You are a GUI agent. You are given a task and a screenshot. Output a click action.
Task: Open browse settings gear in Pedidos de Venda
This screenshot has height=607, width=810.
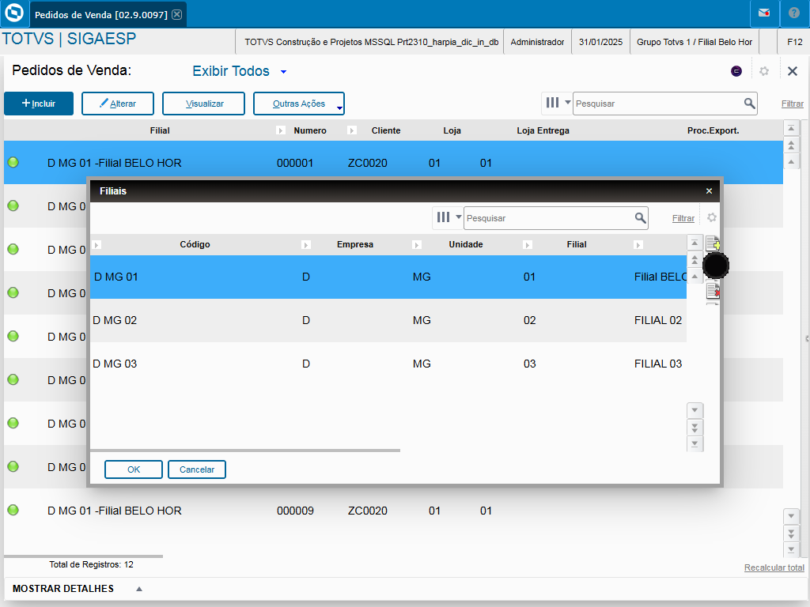764,71
